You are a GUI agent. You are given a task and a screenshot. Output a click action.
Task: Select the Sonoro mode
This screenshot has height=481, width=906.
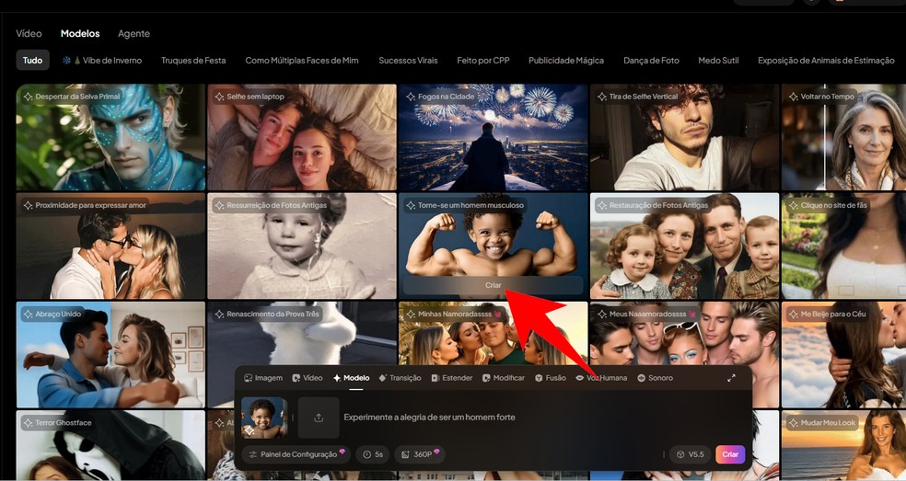[656, 378]
